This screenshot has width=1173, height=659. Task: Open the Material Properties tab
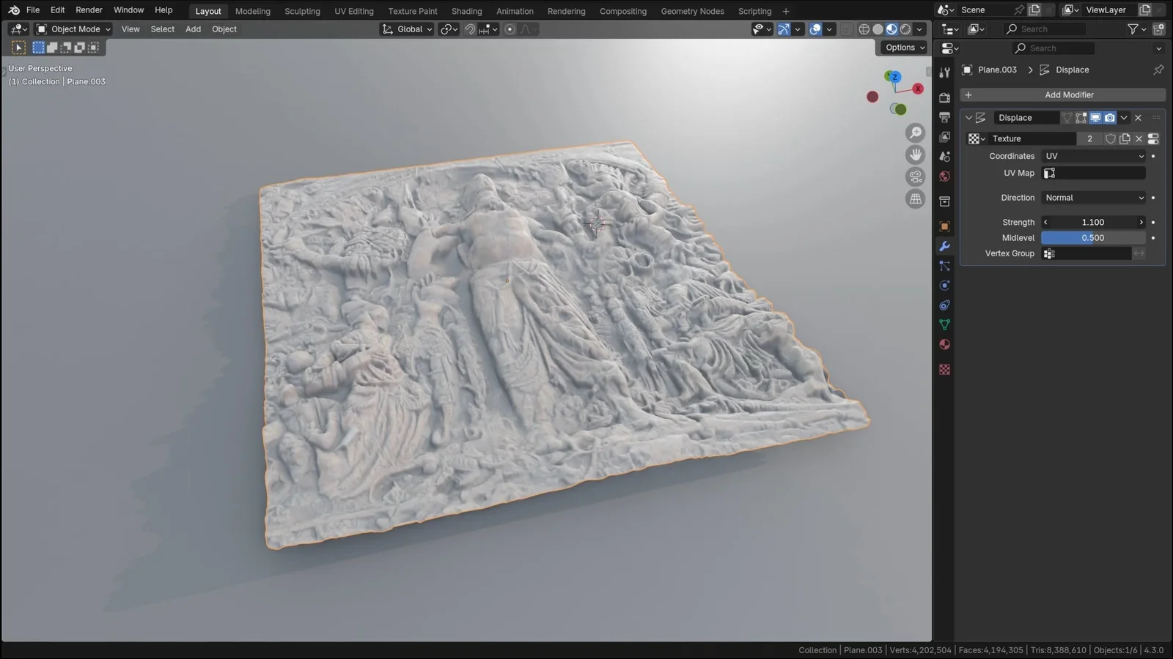point(944,345)
